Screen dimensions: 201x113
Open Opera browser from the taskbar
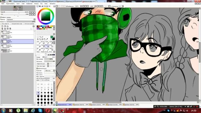pos(47,110)
